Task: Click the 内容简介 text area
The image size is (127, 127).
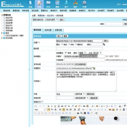Action: 86,81
